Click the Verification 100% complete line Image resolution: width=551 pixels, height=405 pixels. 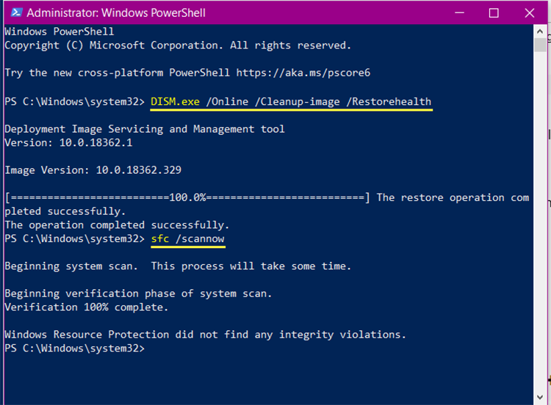pos(87,307)
